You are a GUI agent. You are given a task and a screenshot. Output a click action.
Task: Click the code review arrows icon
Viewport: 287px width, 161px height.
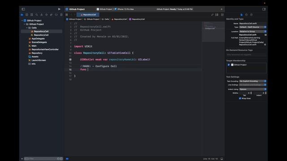212,15
